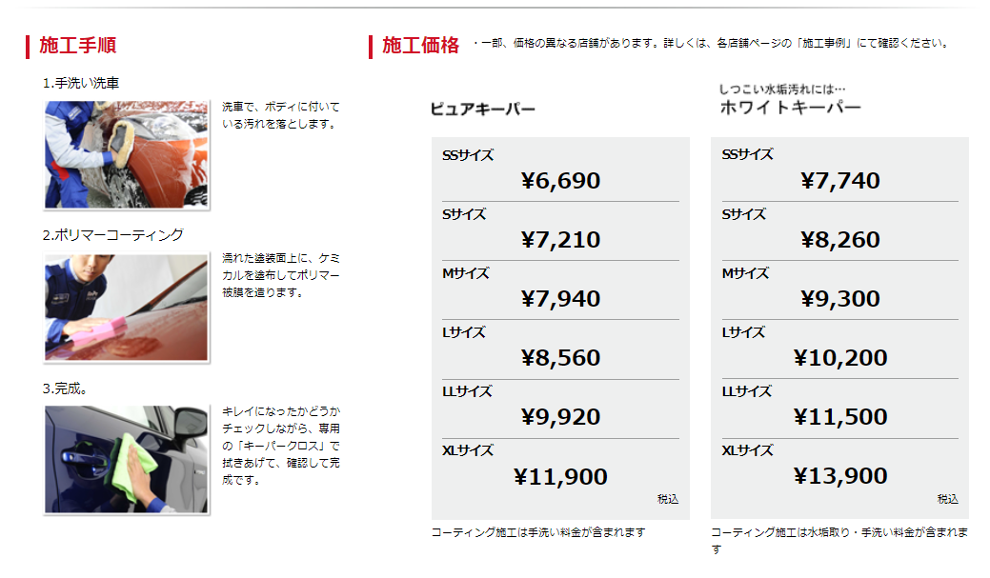The height and width of the screenshot is (578, 990).
Task: Select the ピュアキーパー price table title
Action: [483, 110]
